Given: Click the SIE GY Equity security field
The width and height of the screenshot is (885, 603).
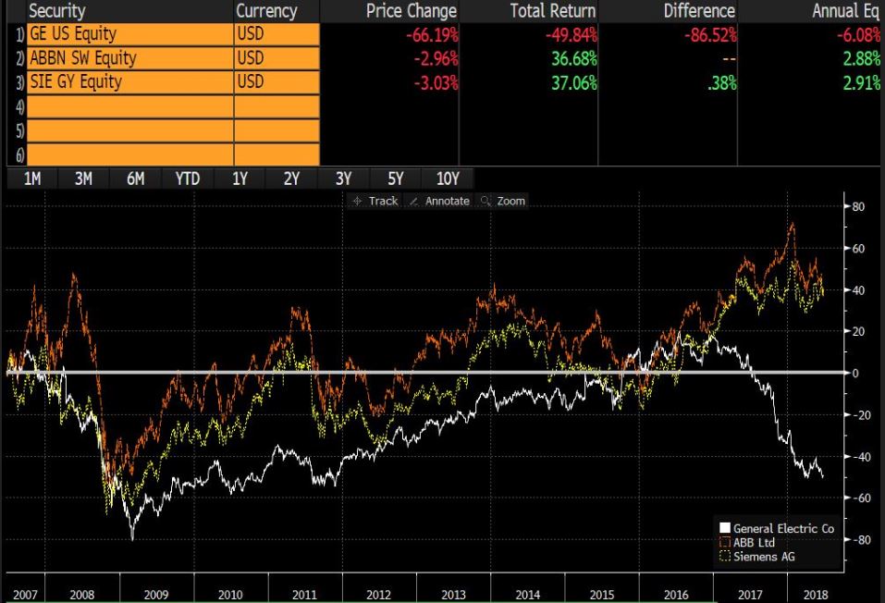Looking at the screenshot, I should 129,82.
